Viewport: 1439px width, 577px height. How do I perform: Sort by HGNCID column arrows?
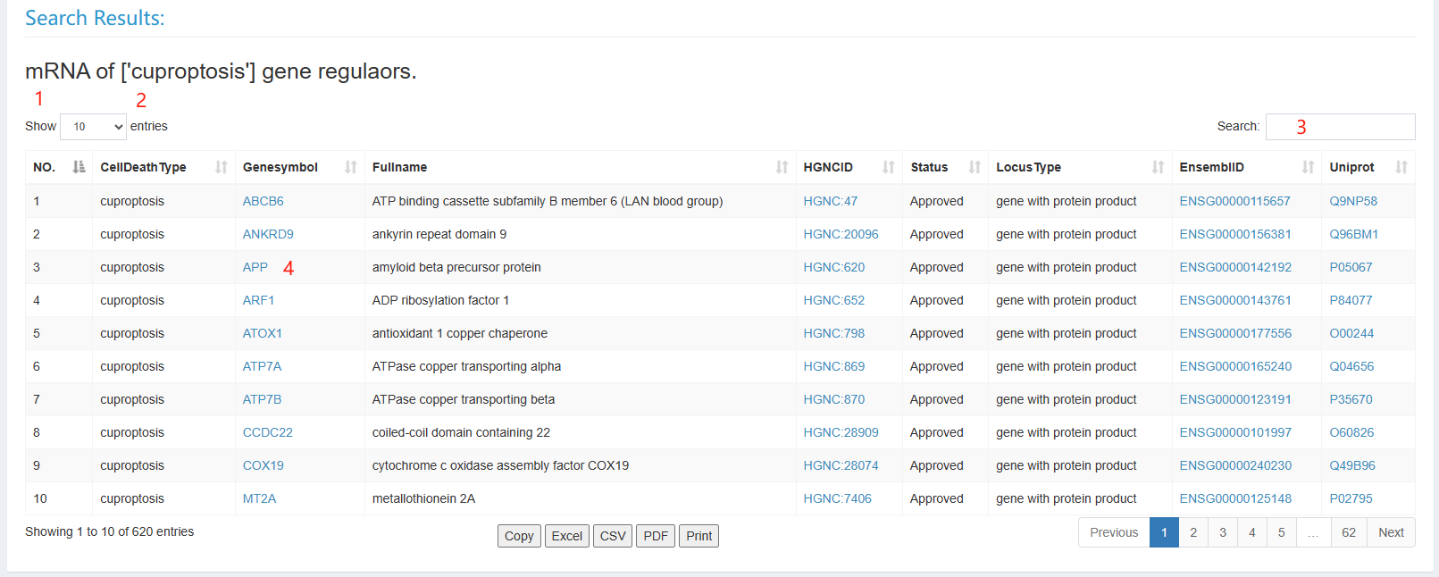889,167
